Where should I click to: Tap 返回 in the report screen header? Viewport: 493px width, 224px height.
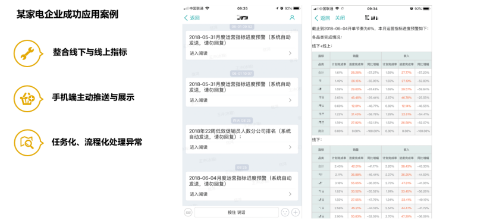(x=322, y=18)
